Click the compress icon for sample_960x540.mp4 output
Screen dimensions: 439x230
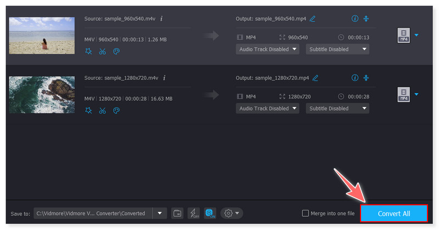366,19
